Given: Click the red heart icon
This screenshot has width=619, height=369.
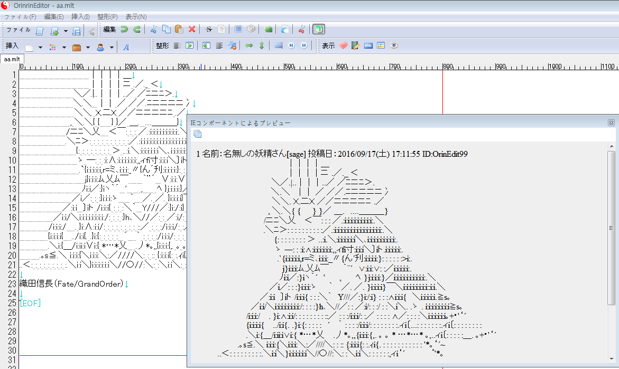Looking at the screenshot, I should tap(343, 46).
